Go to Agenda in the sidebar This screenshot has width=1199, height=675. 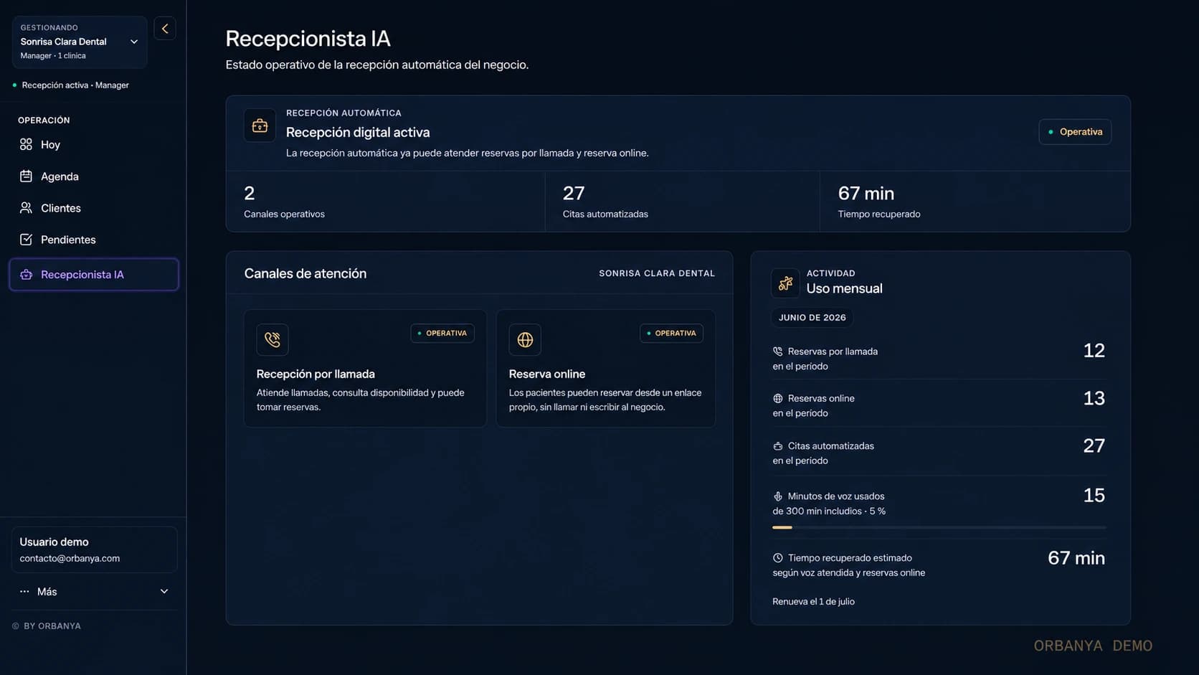(94, 176)
